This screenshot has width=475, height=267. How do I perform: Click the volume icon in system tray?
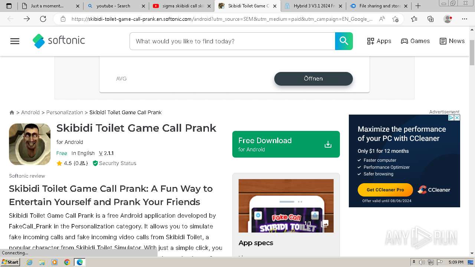click(x=422, y=262)
